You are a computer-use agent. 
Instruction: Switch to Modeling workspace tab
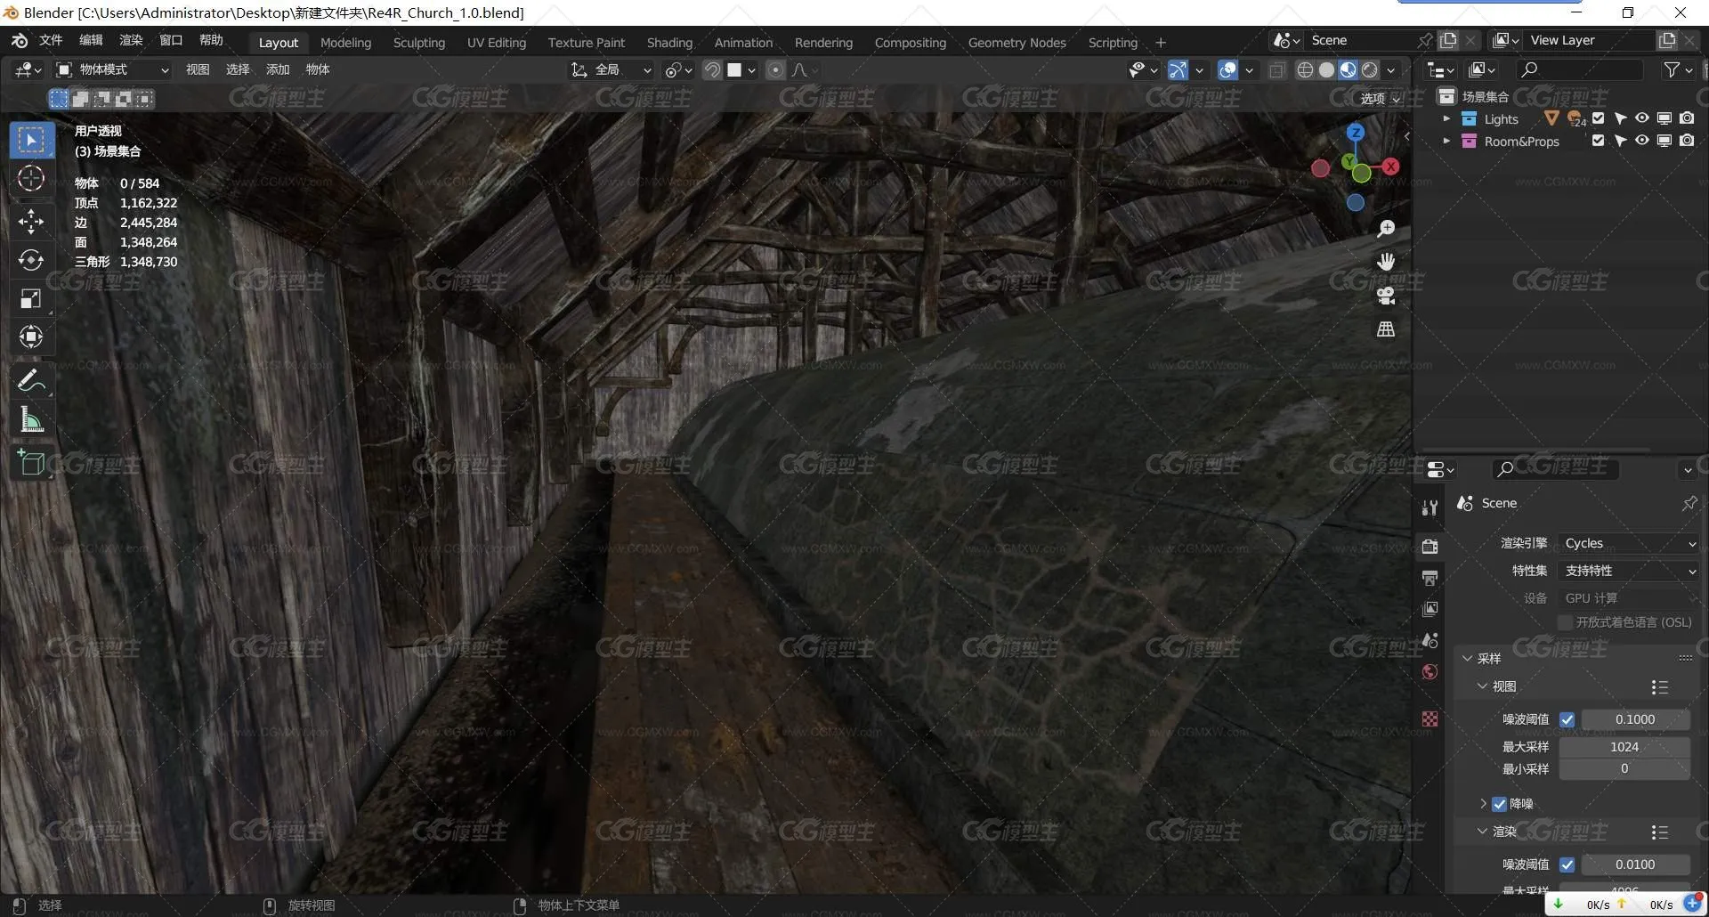click(x=345, y=43)
